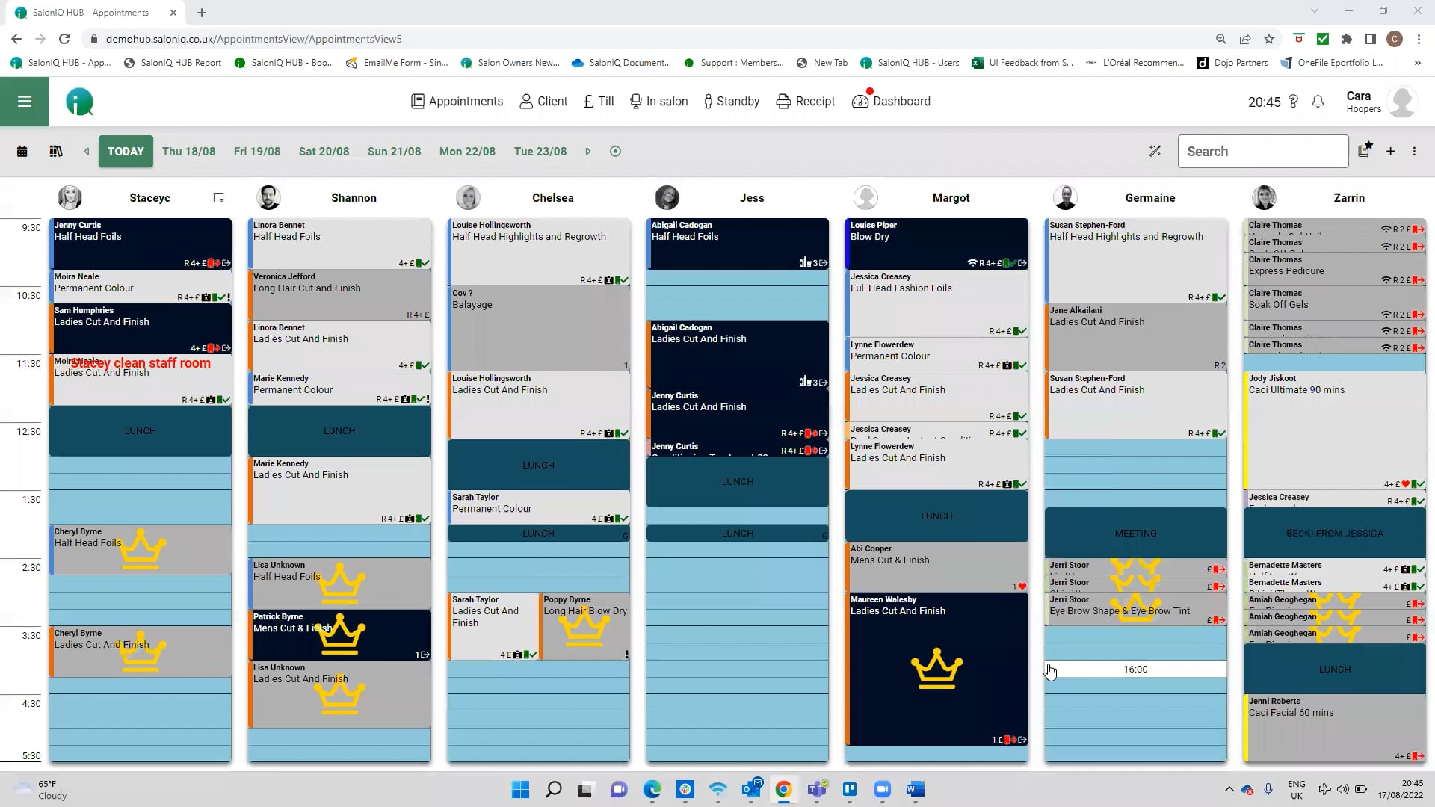Open the hamburger side menu
1435x807 pixels.
point(25,102)
